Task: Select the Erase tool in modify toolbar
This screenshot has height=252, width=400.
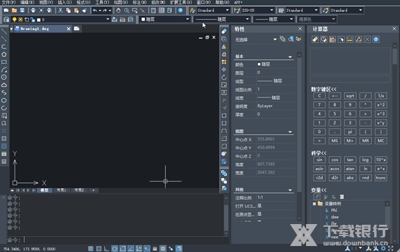Action: click(x=224, y=31)
